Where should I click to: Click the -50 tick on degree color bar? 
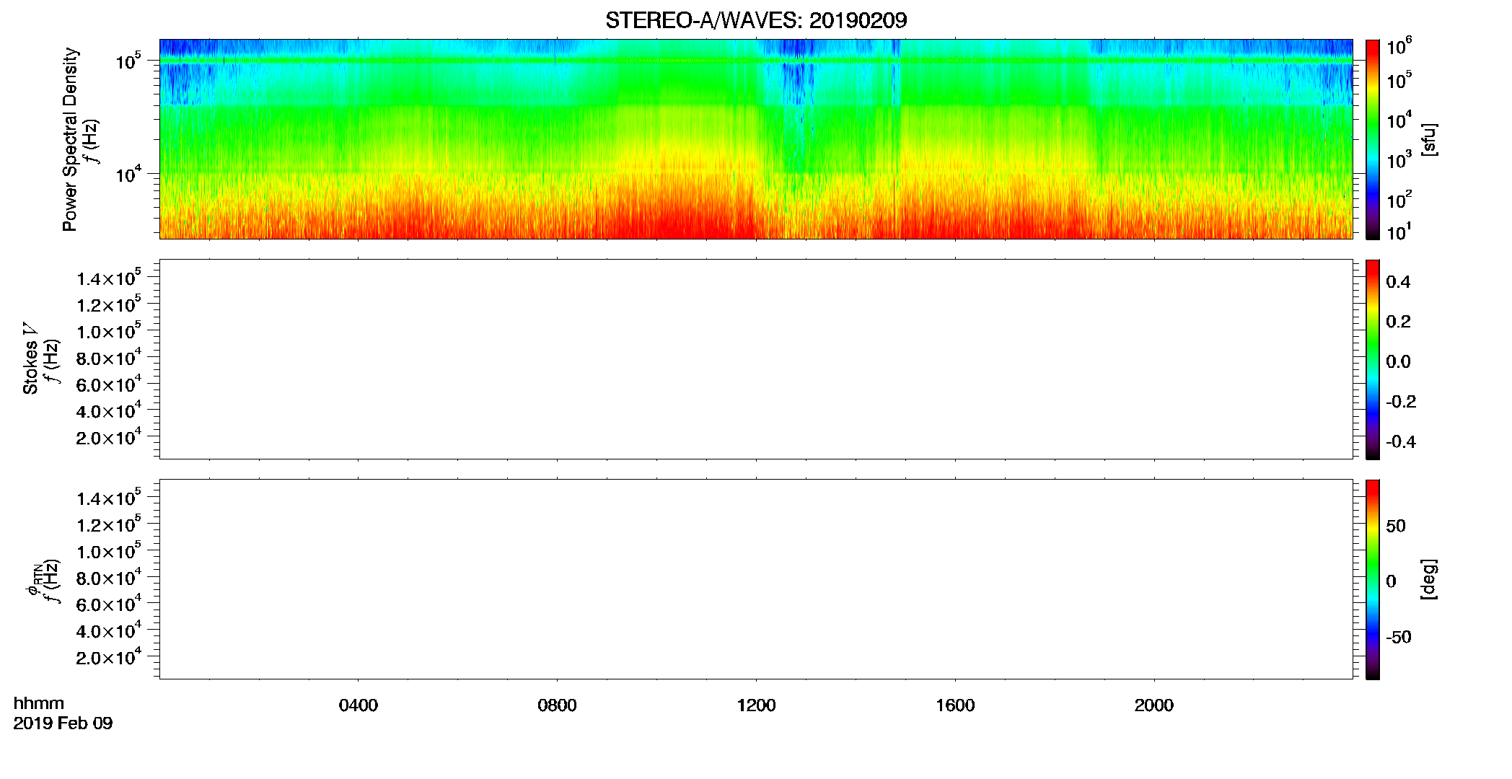click(1399, 638)
